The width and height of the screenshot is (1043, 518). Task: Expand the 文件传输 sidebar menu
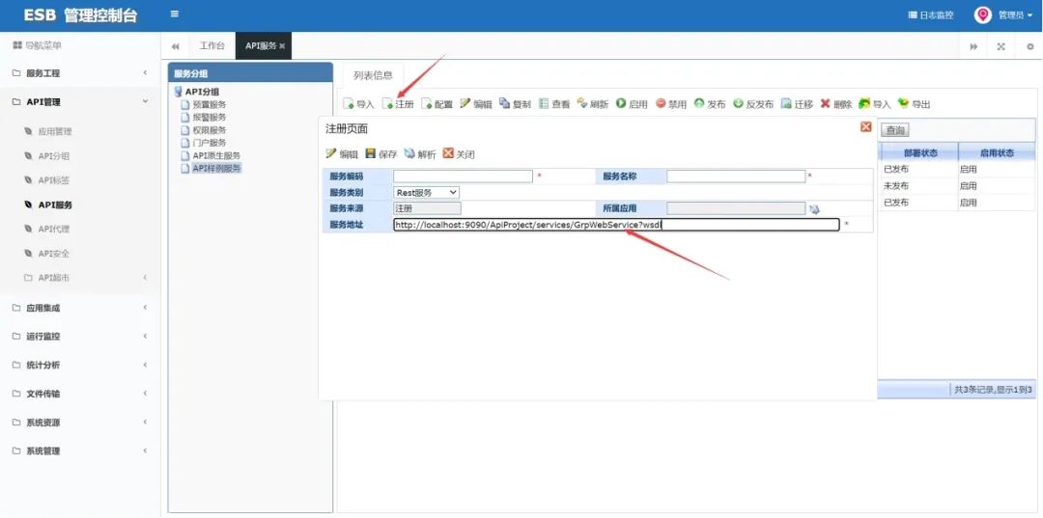tap(80, 394)
